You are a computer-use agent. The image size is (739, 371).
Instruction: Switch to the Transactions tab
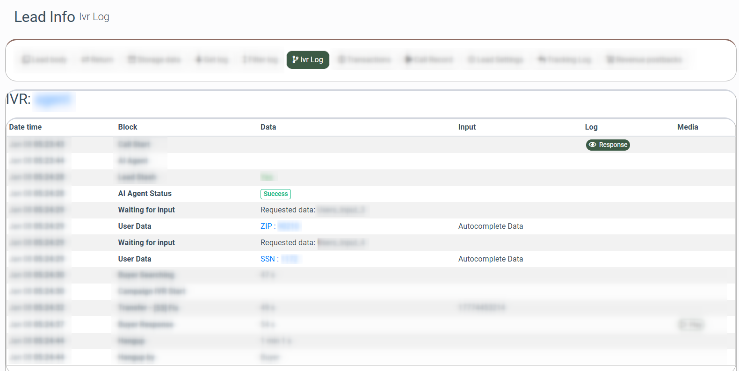[364, 60]
